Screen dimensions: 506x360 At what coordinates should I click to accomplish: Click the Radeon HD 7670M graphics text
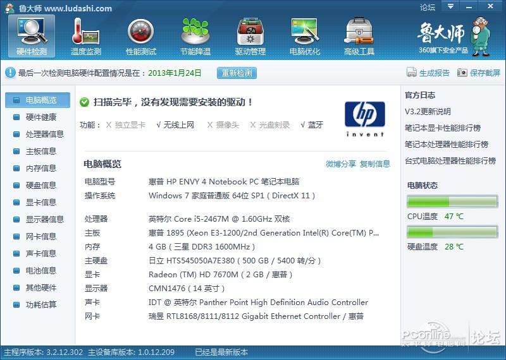point(220,275)
